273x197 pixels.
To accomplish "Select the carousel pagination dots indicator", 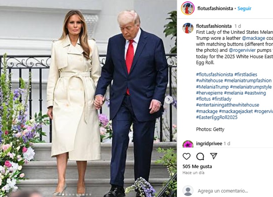I will (75, 194).
